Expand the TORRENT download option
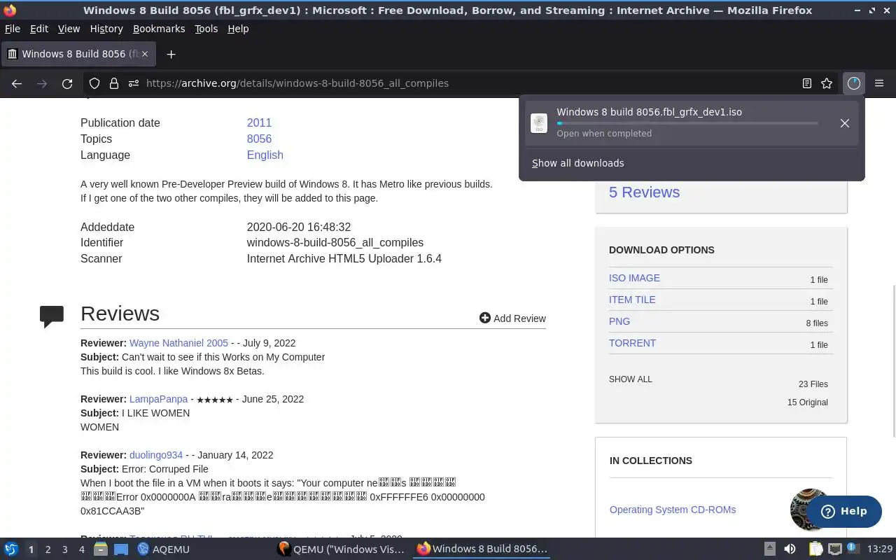 tap(632, 343)
